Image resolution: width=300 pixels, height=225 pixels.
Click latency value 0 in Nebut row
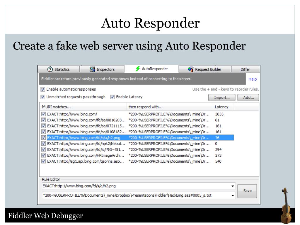pyautogui.click(x=216, y=144)
